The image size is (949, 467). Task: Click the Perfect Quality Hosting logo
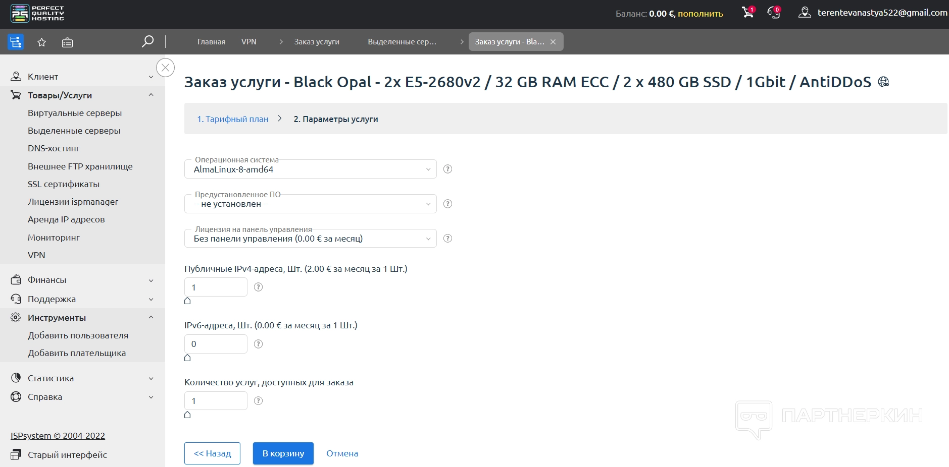coord(37,14)
